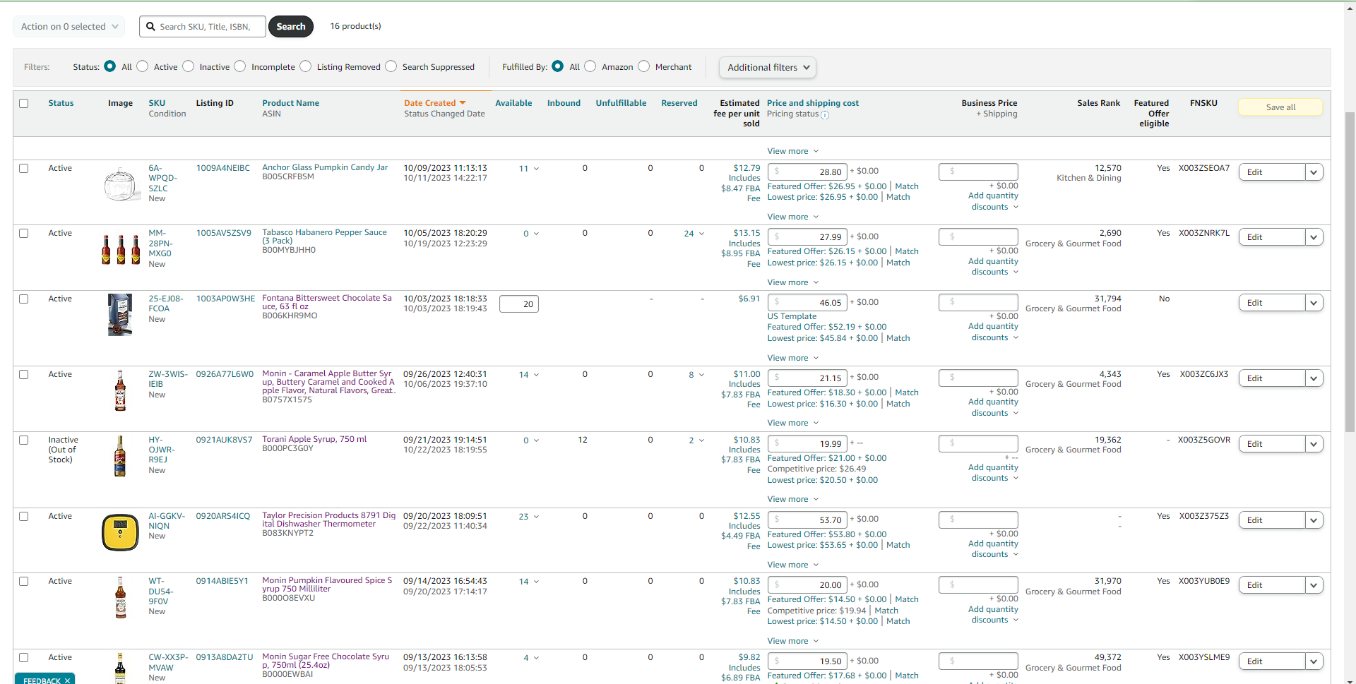Open Edit dropdown arrow for Tabasco row
The width and height of the screenshot is (1356, 684).
tap(1314, 237)
